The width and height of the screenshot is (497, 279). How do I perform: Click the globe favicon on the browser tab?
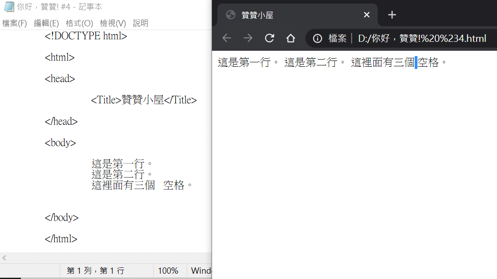[231, 15]
